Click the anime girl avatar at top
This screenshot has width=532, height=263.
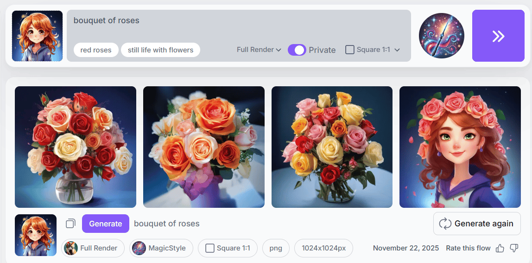[37, 36]
